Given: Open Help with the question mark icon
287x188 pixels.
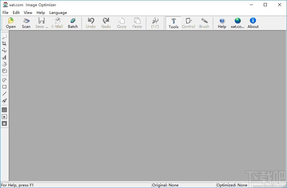Looking at the screenshot, I should click(222, 21).
